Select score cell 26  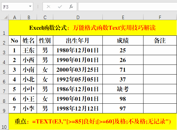point(123,60)
